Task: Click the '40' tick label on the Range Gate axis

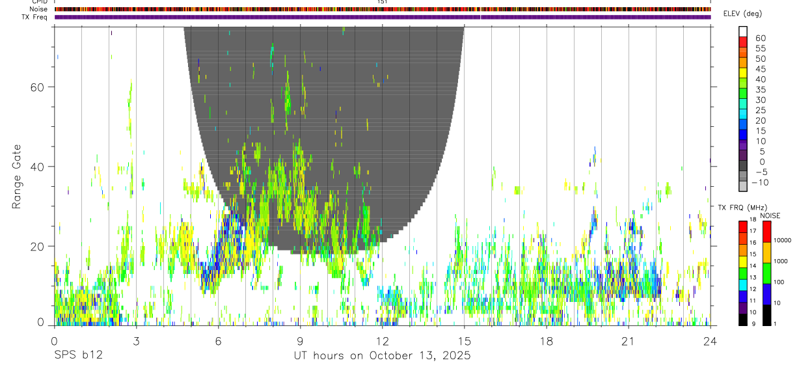Action: (38, 167)
